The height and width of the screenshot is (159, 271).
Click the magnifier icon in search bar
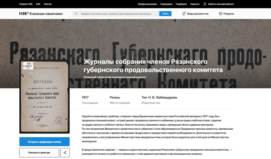click(76, 13)
